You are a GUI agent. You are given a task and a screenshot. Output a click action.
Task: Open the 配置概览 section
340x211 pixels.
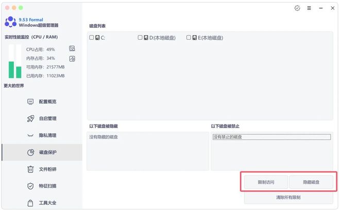pos(42,101)
